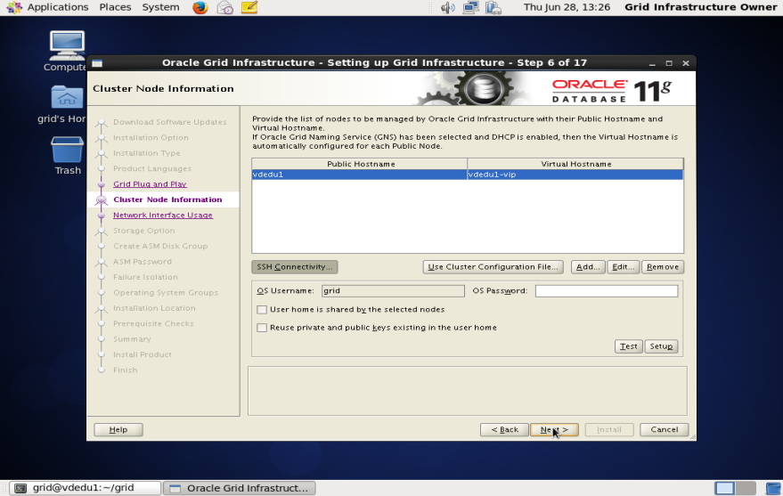
Task: Minimize the installer window
Action: pyautogui.click(x=652, y=63)
